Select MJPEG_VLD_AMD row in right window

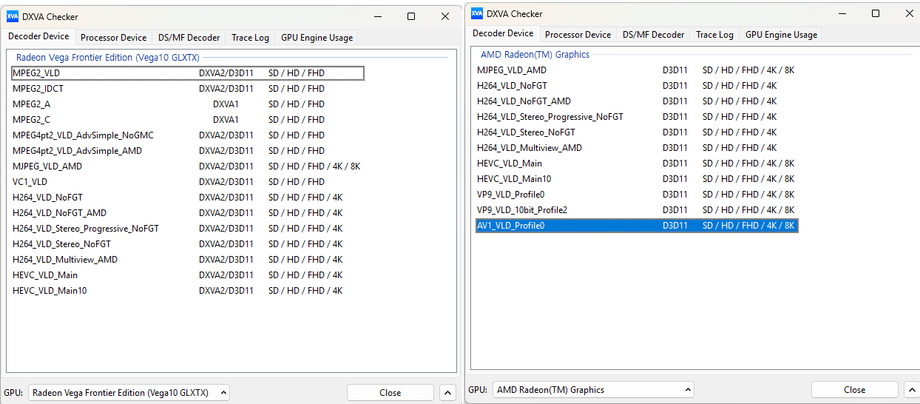637,70
